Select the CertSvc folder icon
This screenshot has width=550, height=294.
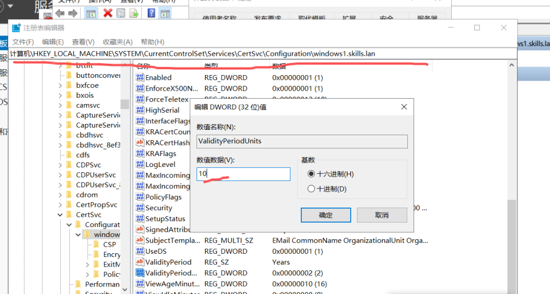click(69, 215)
